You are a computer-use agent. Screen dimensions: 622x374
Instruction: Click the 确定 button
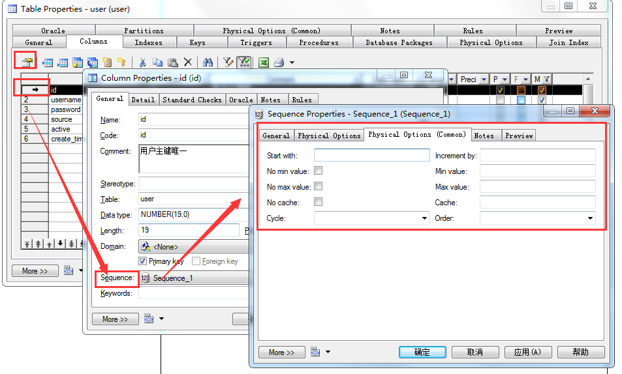tap(422, 352)
